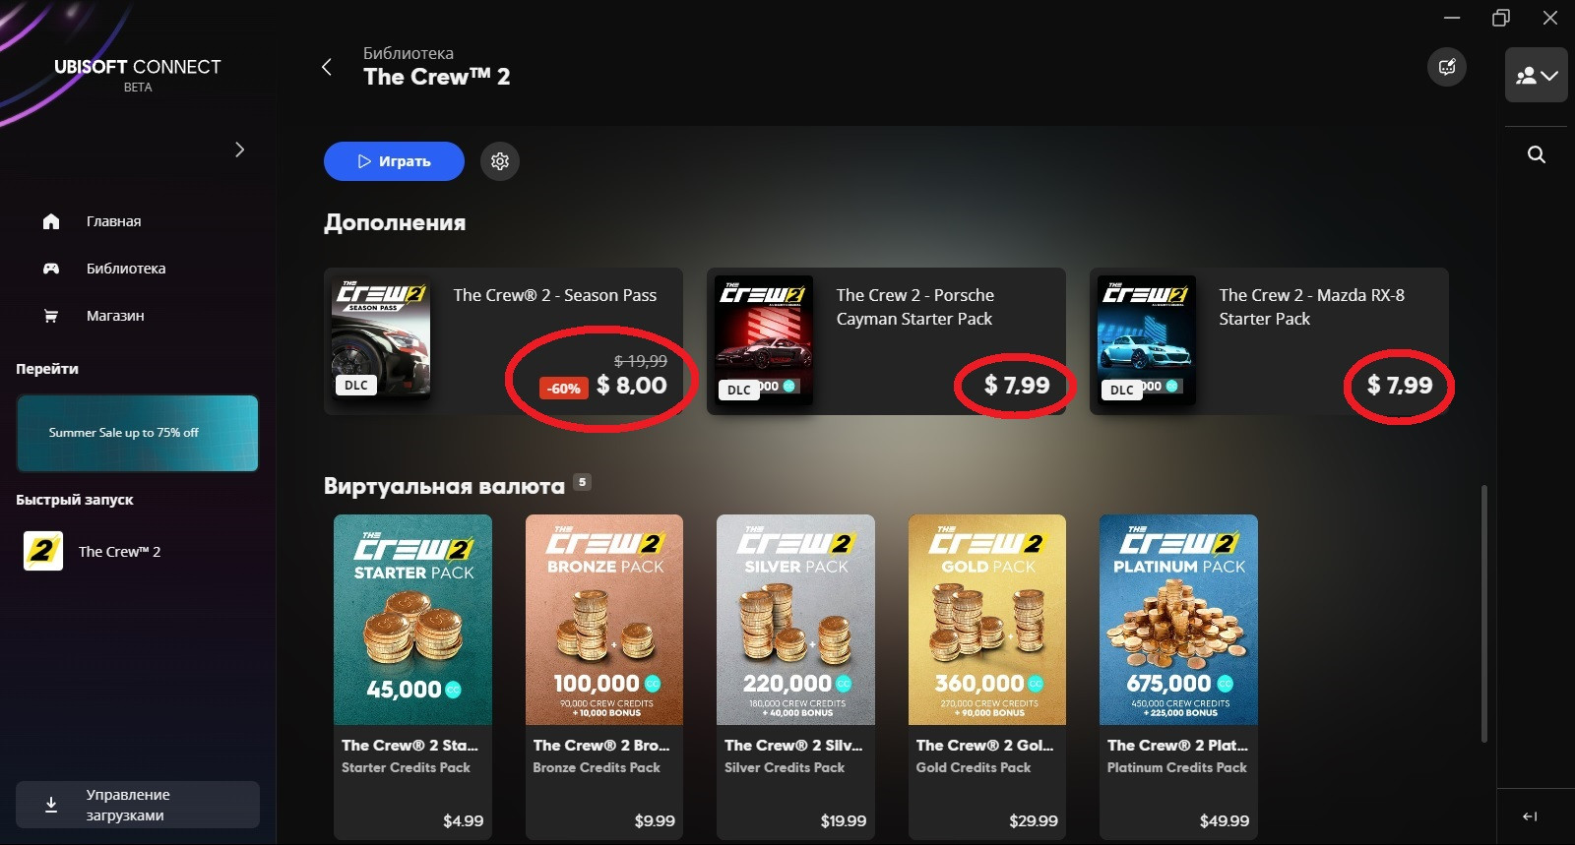The width and height of the screenshot is (1575, 845).
Task: Select Mazda RX-8 Starter Pack
Action: pyautogui.click(x=1269, y=341)
